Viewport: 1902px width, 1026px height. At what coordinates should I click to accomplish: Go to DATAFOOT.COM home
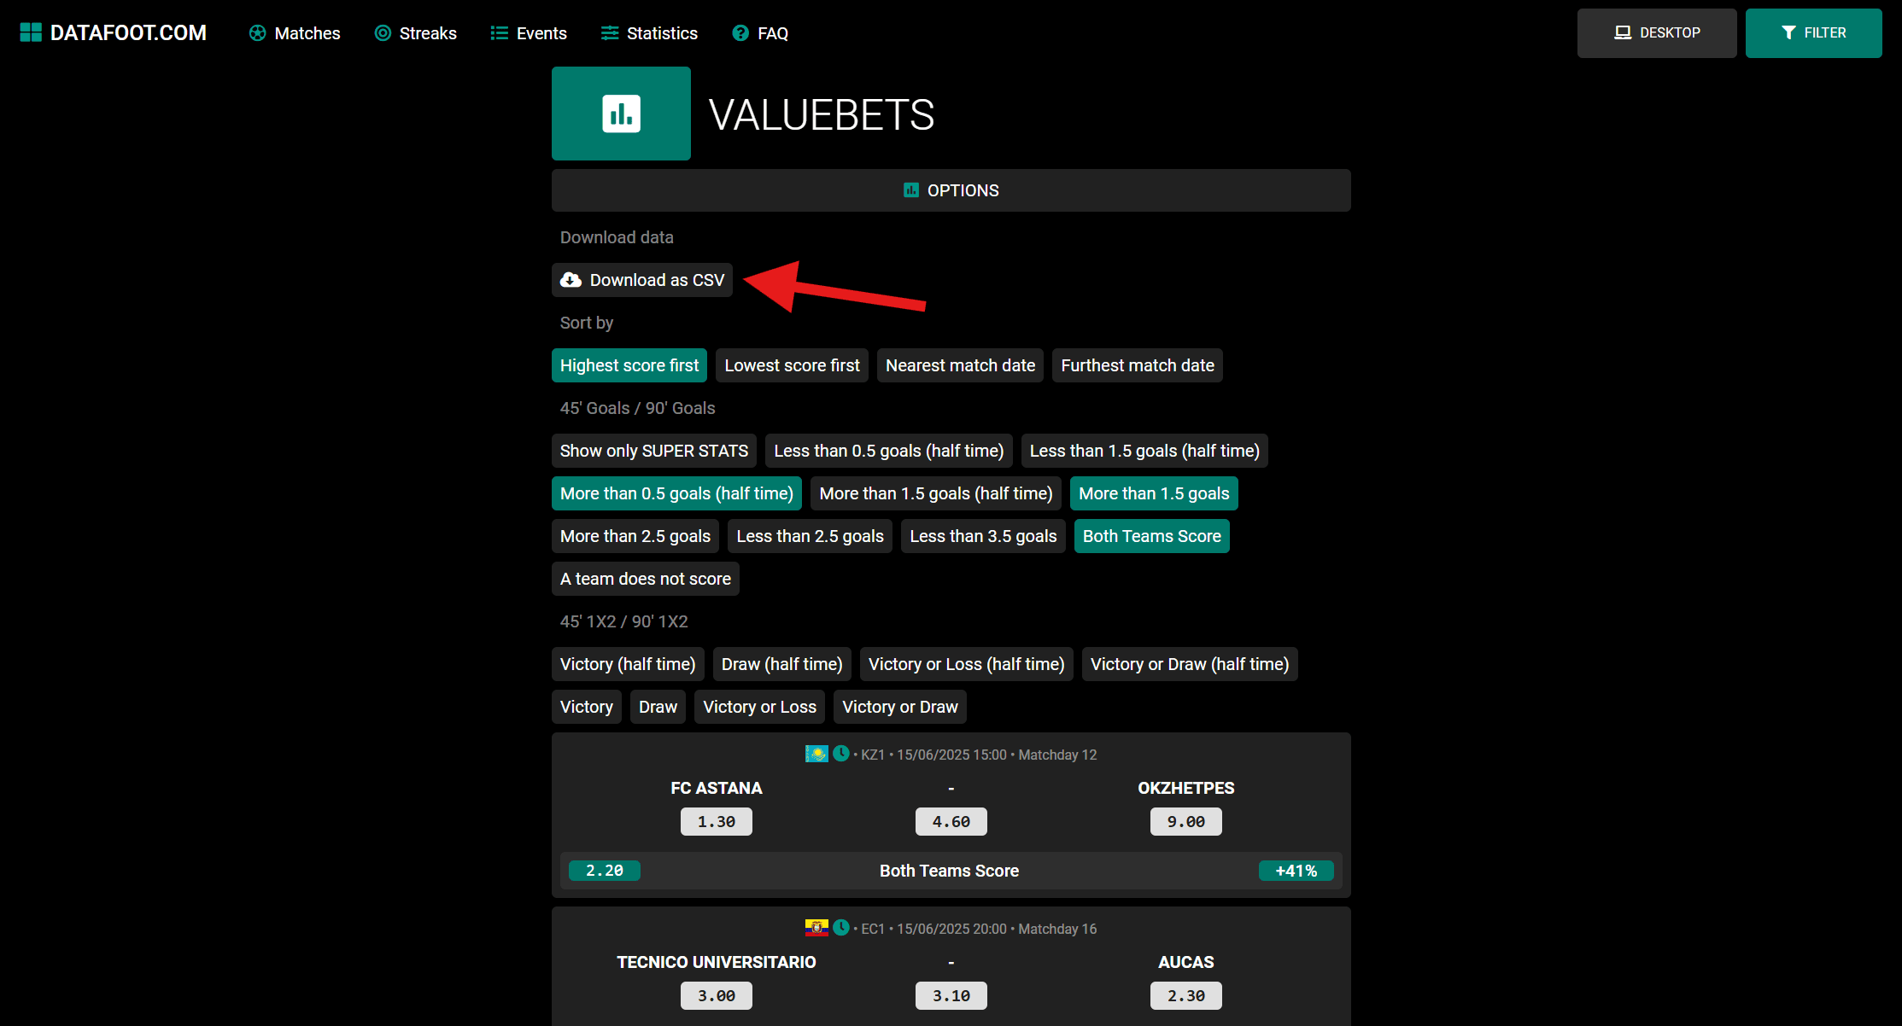point(114,32)
